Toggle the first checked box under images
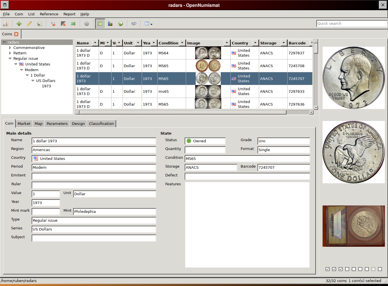Viewport: 388px width, 286px height. click(x=328, y=269)
